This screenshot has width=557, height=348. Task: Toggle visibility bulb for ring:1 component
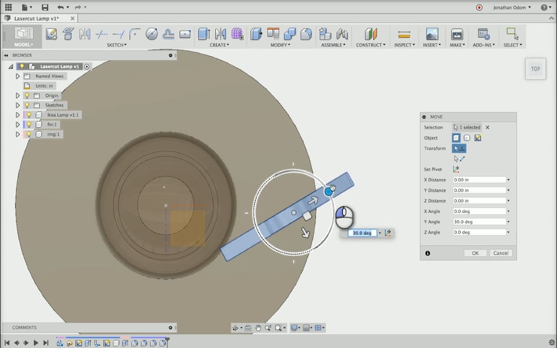(29, 134)
